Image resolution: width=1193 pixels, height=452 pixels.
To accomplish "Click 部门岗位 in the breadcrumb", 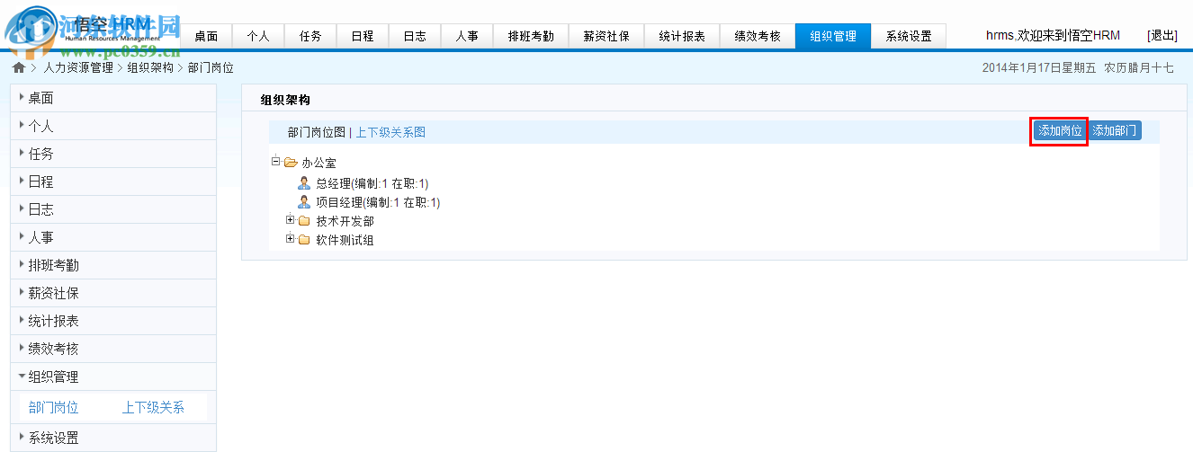I will point(211,67).
